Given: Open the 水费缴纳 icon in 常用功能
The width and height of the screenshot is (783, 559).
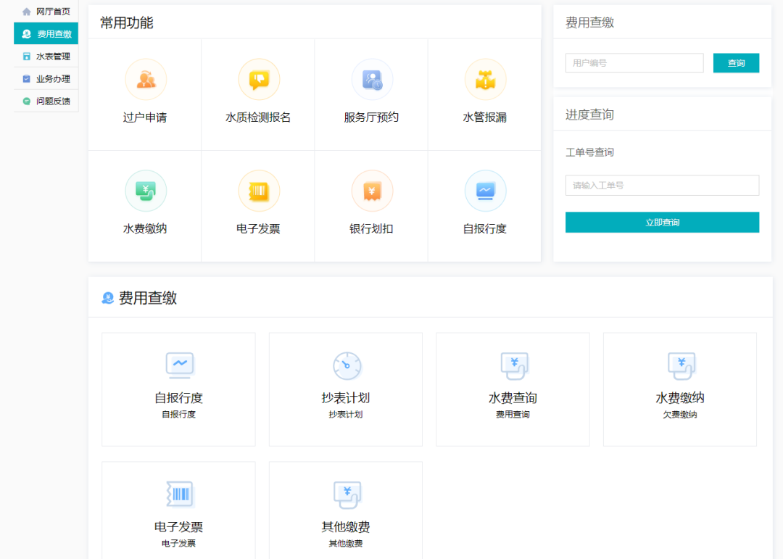Looking at the screenshot, I should click(x=145, y=191).
